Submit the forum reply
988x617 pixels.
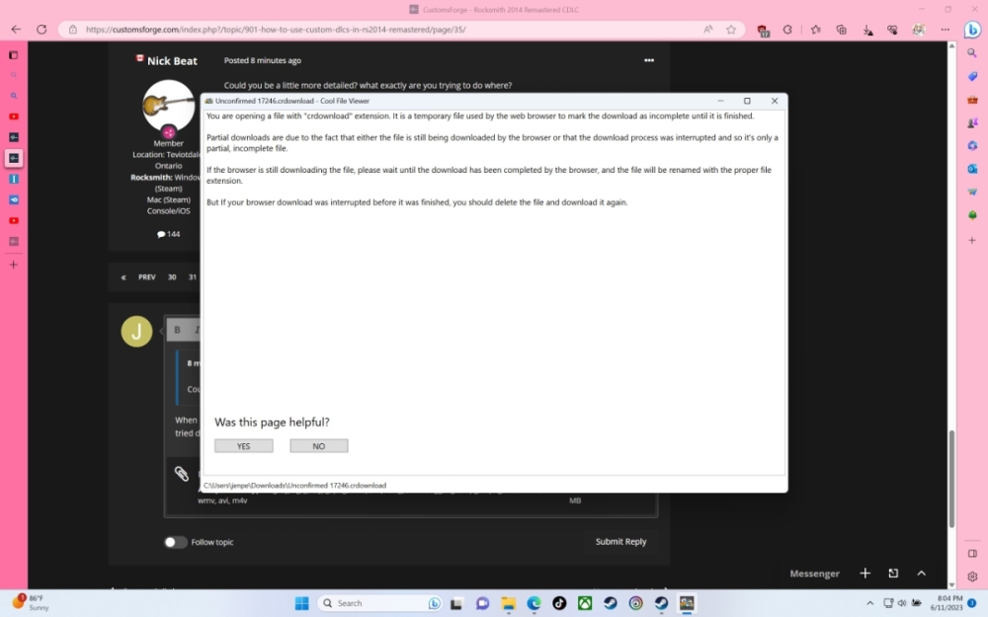(620, 542)
